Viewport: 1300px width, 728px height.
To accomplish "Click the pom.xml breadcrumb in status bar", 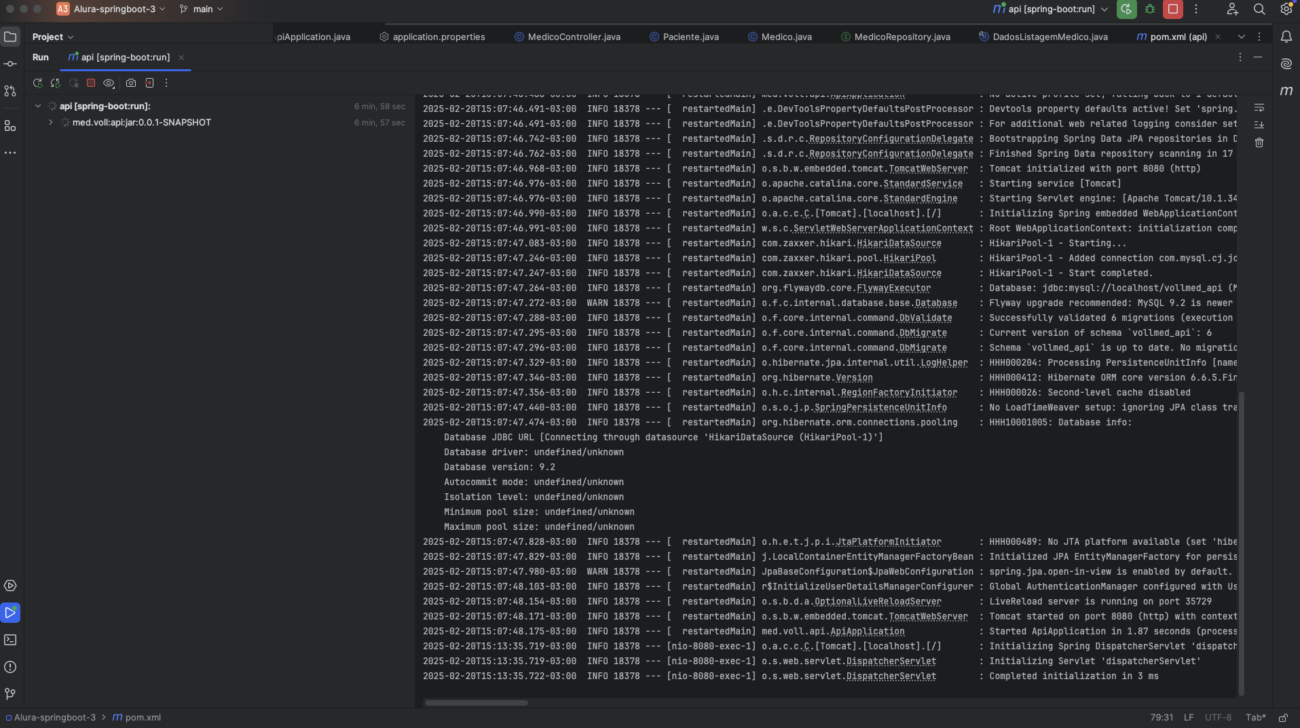I will [x=136, y=717].
